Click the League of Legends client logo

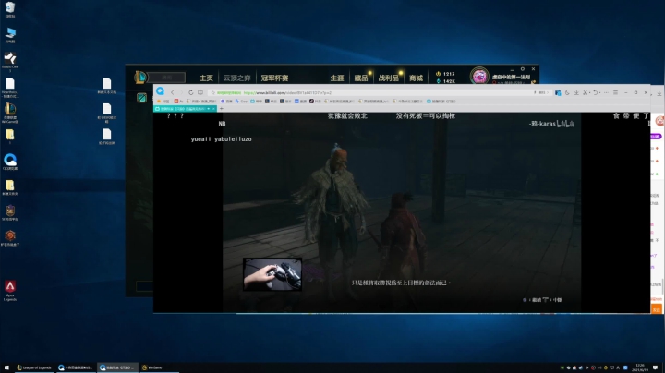tap(140, 78)
